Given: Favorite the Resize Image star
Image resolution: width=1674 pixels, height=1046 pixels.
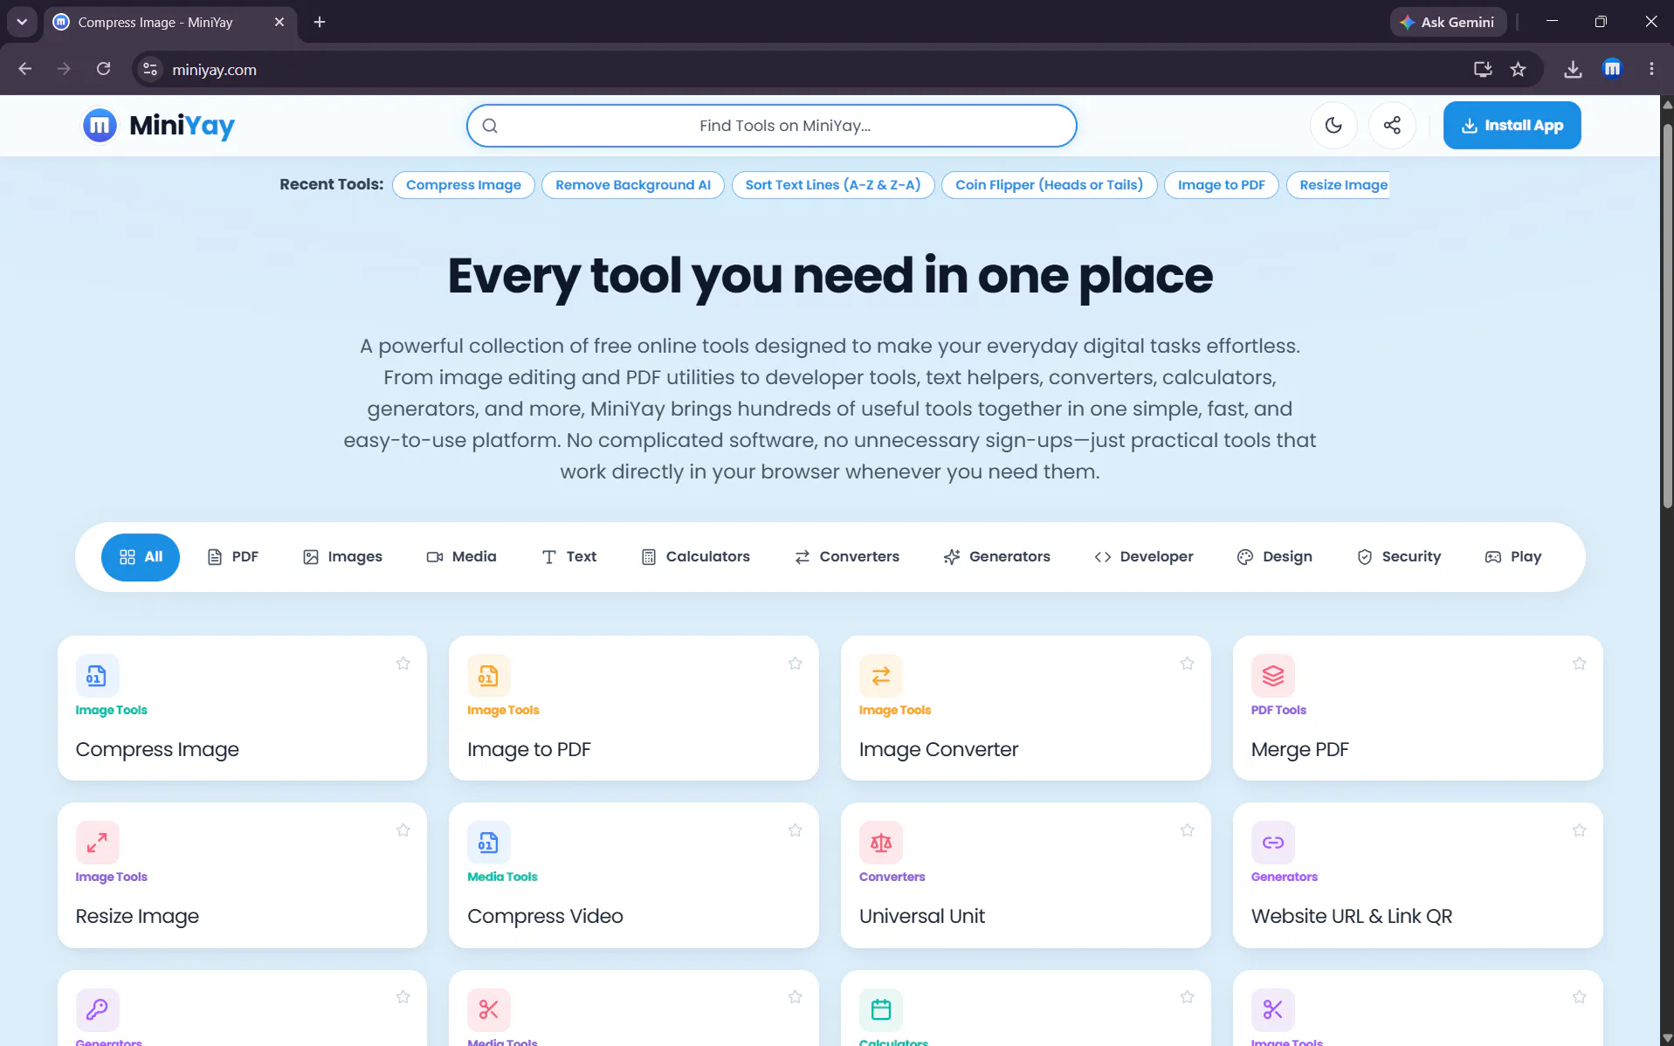Looking at the screenshot, I should [x=403, y=830].
